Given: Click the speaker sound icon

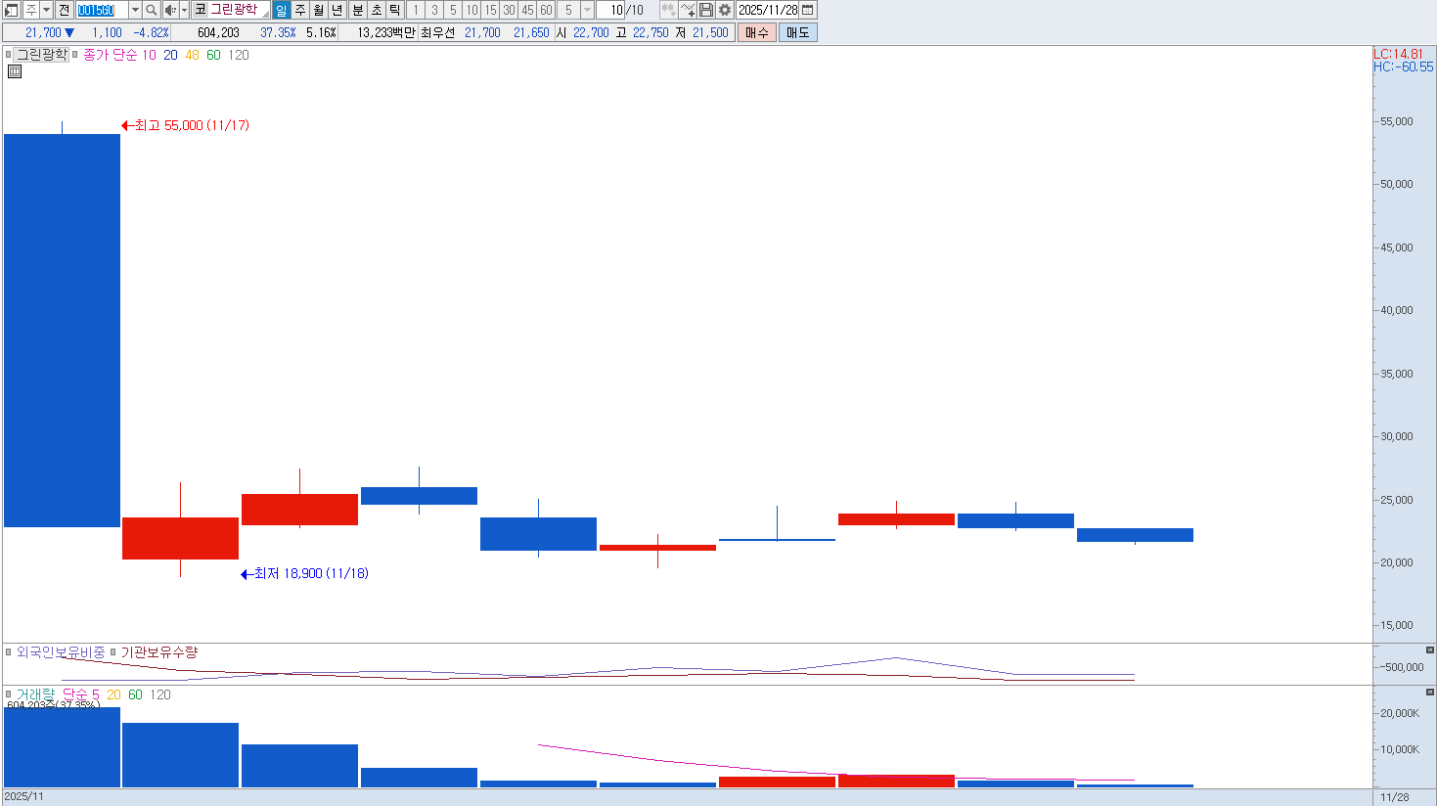Looking at the screenshot, I should point(169,10).
